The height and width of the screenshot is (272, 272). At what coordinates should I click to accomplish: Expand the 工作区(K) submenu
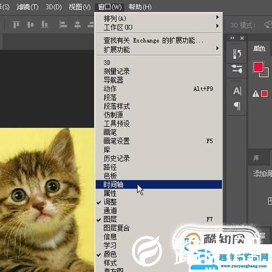coord(159,27)
